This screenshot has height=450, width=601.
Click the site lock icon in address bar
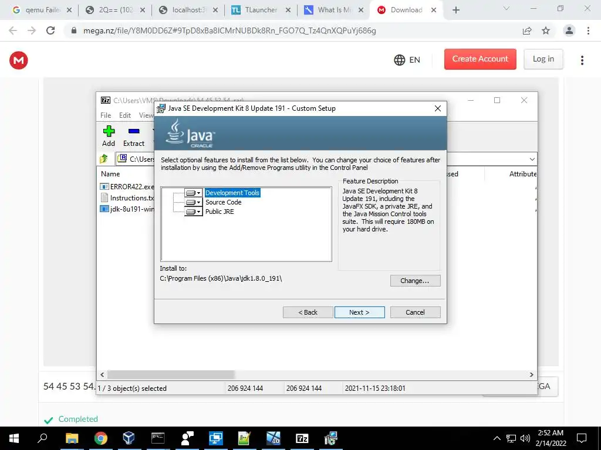tap(74, 30)
